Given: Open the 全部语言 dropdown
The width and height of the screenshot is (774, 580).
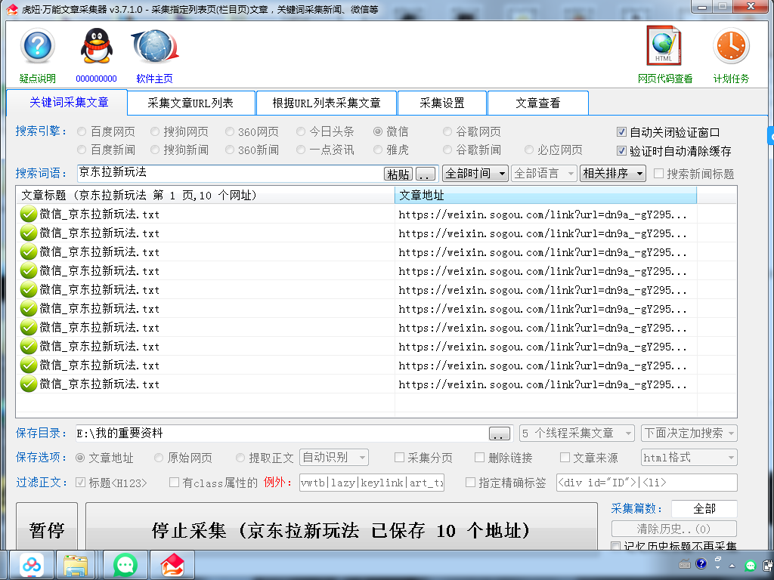Looking at the screenshot, I should pyautogui.click(x=544, y=174).
